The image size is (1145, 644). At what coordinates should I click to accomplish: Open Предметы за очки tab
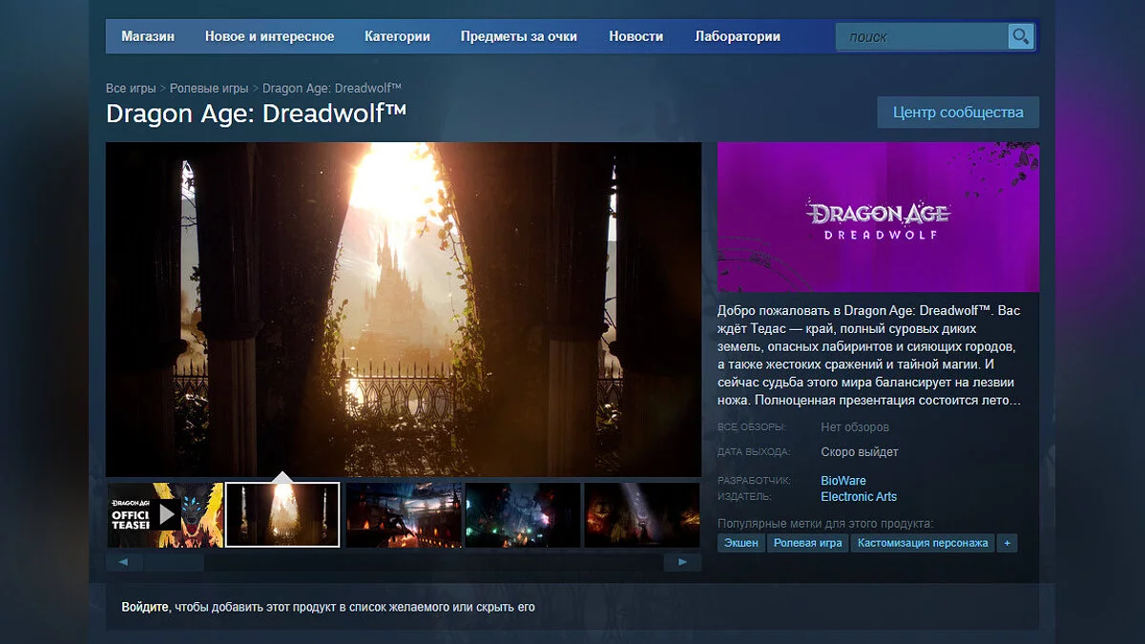click(519, 36)
